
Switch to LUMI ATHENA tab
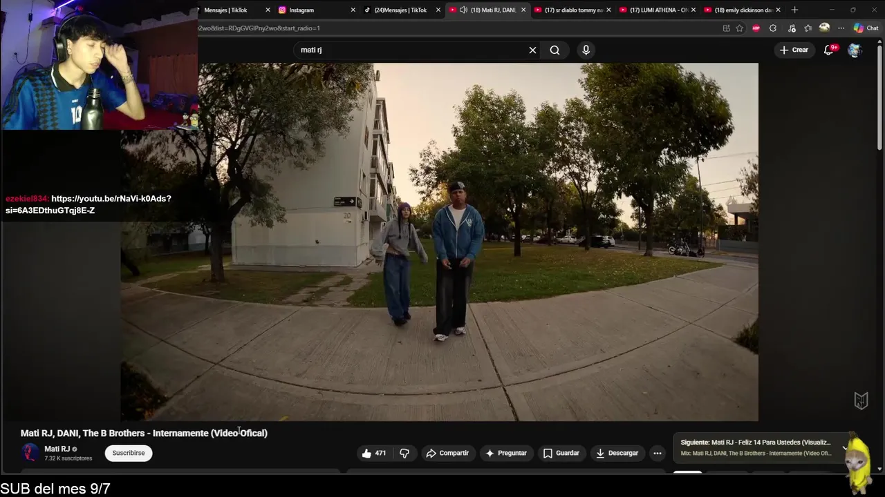pos(658,10)
